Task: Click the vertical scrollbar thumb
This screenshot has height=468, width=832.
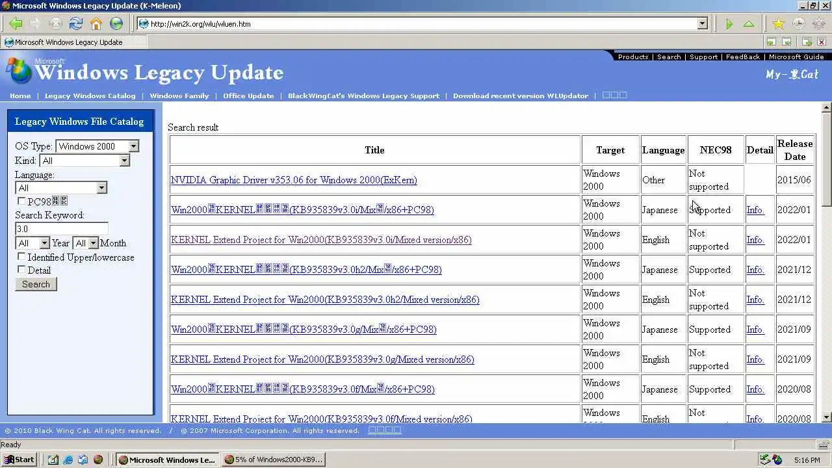Action: 826,160
